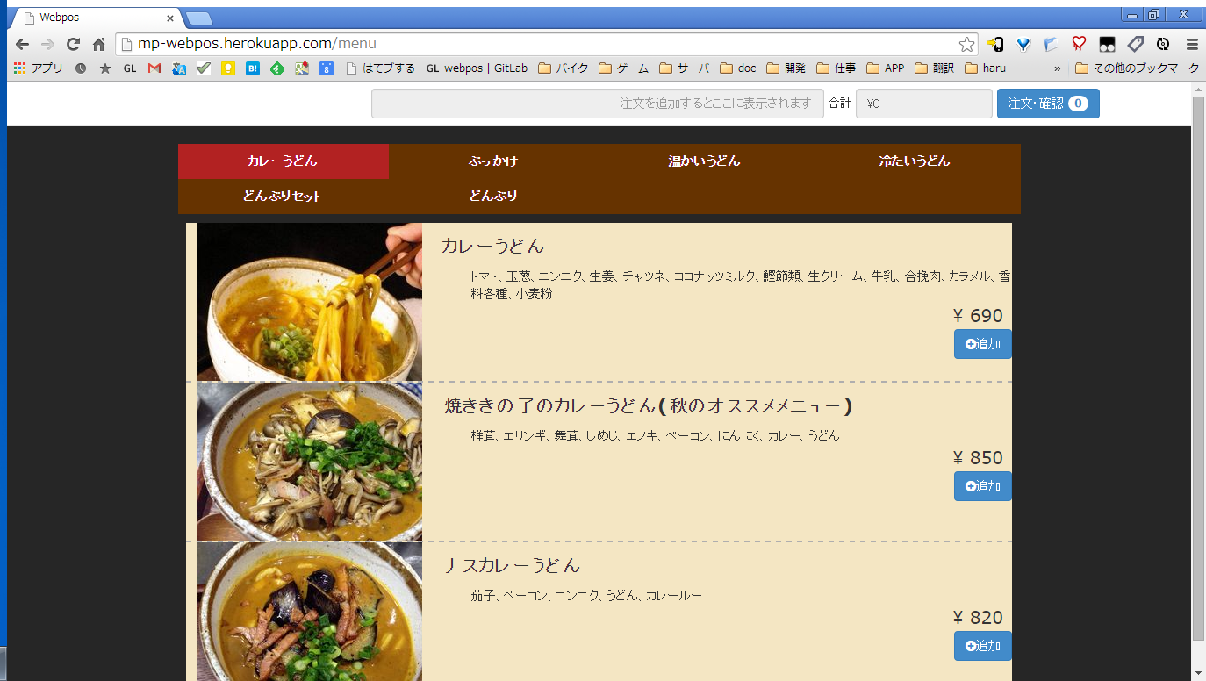This screenshot has height=681, width=1206.
Task: Open the clock history bookmark
Action: 81,68
